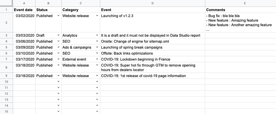Select date cell 03/10/2020

[24, 53]
